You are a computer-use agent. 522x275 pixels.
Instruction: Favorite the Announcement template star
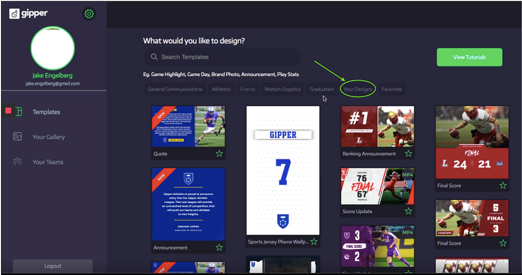click(x=219, y=247)
